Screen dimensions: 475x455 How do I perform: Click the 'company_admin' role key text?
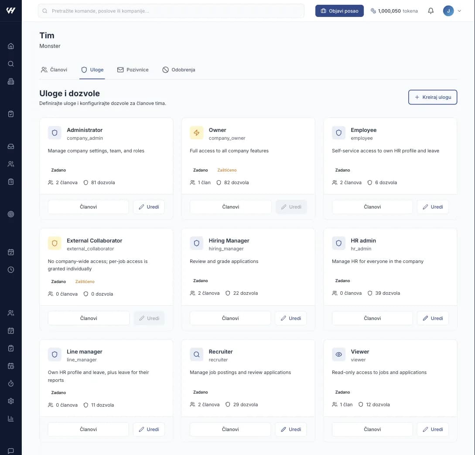(x=85, y=138)
